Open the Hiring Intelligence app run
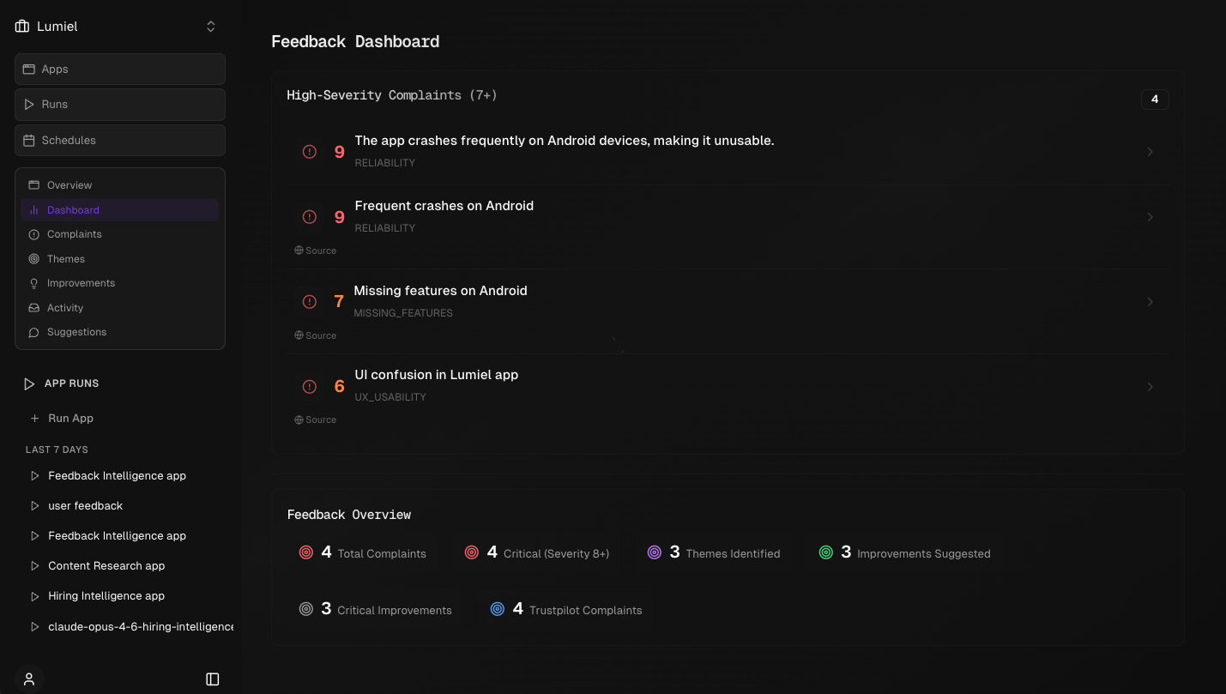The image size is (1226, 694). (x=106, y=595)
